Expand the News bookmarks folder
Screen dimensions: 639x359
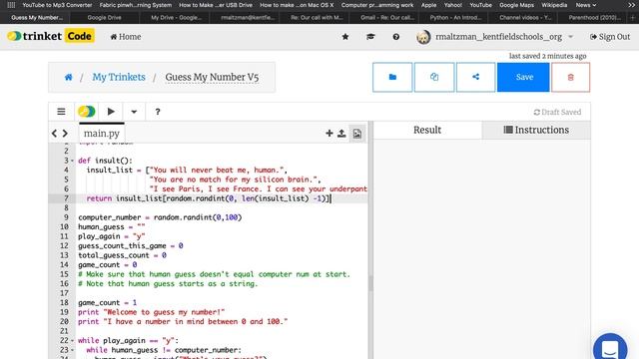(586, 5)
